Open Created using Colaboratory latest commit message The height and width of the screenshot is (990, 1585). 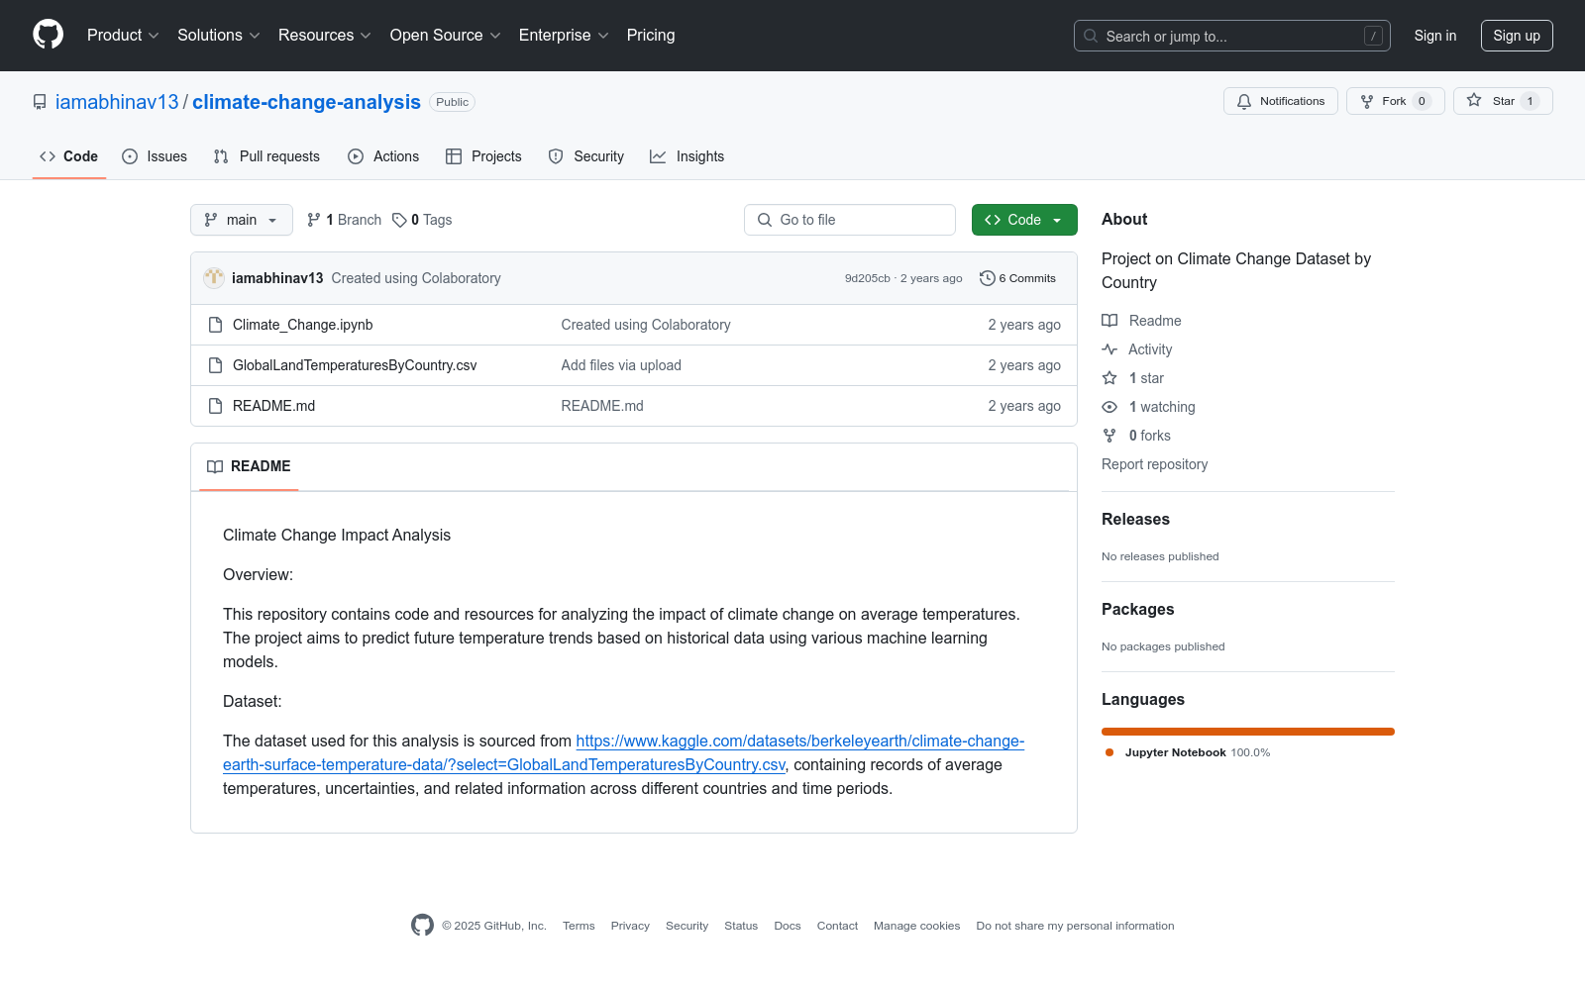[x=416, y=278]
